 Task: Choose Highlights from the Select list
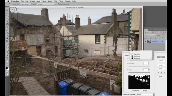click(137, 54)
